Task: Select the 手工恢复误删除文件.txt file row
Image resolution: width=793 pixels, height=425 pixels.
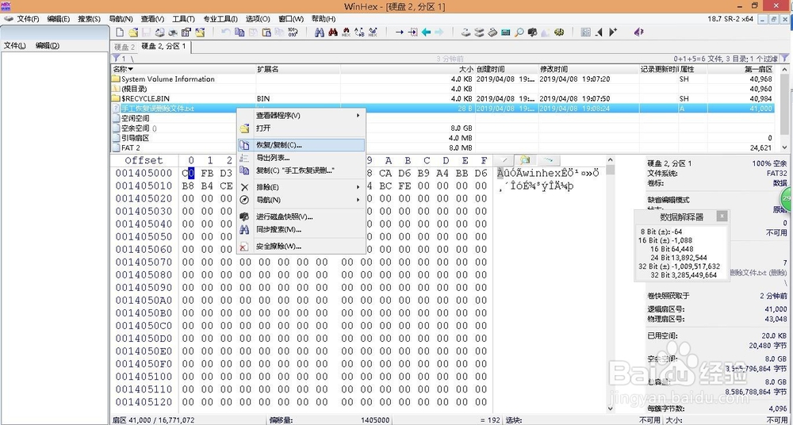Action: 442,109
